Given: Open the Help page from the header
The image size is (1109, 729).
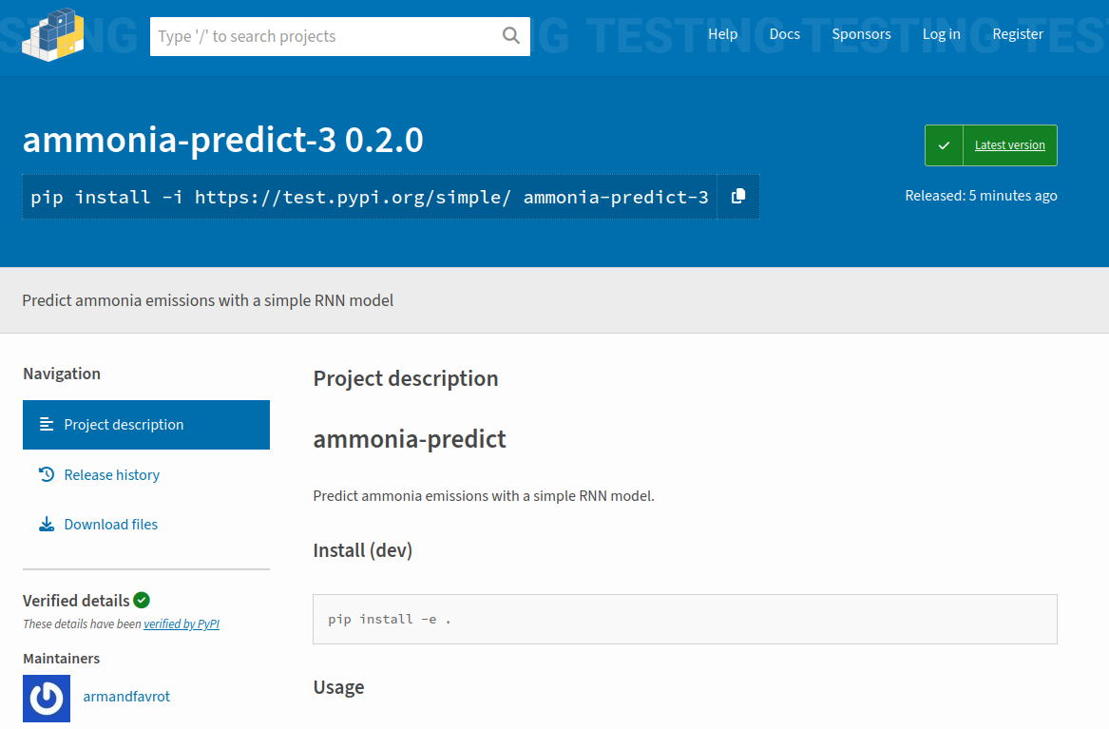Looking at the screenshot, I should coord(722,34).
